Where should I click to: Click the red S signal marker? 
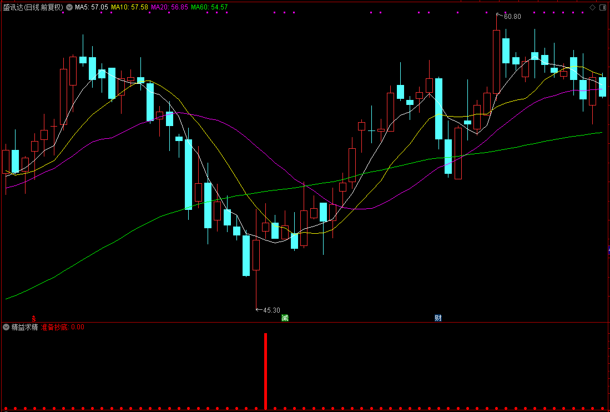34,318
